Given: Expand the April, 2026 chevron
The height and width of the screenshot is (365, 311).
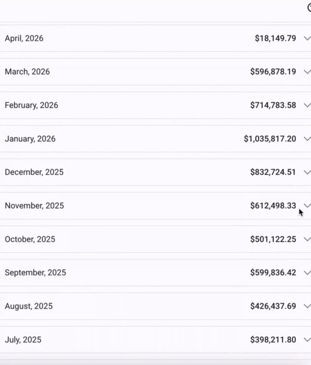Looking at the screenshot, I should [x=307, y=38].
